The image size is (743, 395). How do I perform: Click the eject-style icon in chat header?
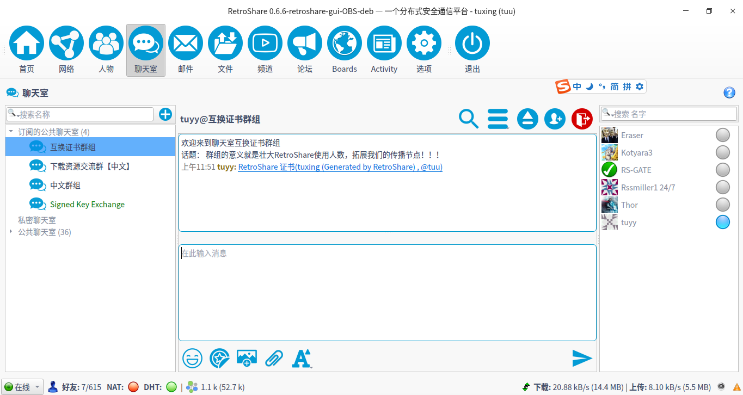coord(527,119)
